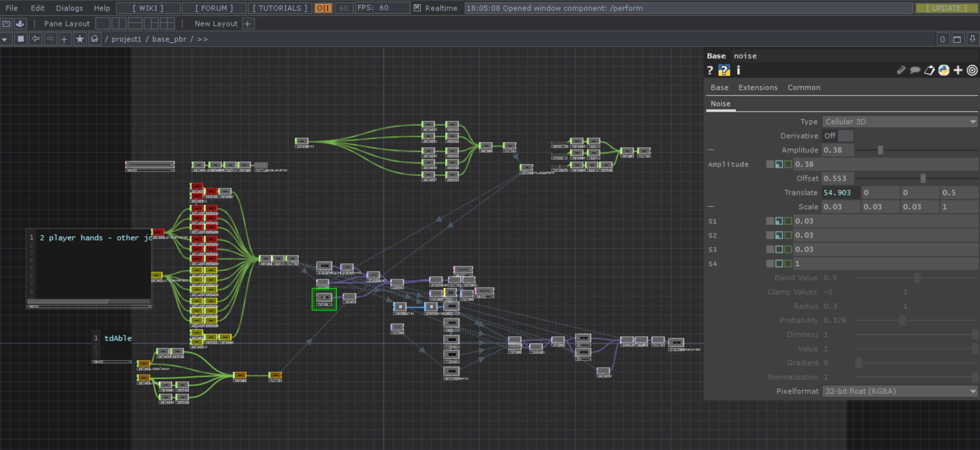
Task: Adjust the Offset slider handle
Action: tap(923, 179)
